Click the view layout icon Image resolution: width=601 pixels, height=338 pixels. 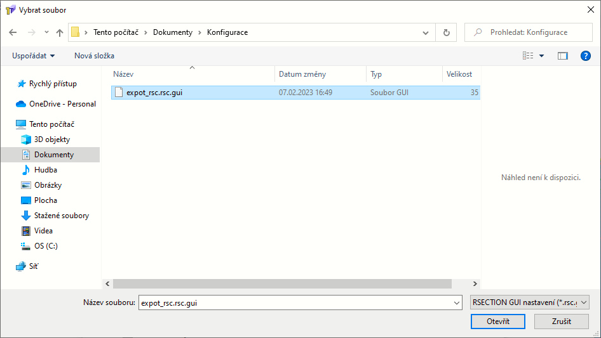[528, 56]
